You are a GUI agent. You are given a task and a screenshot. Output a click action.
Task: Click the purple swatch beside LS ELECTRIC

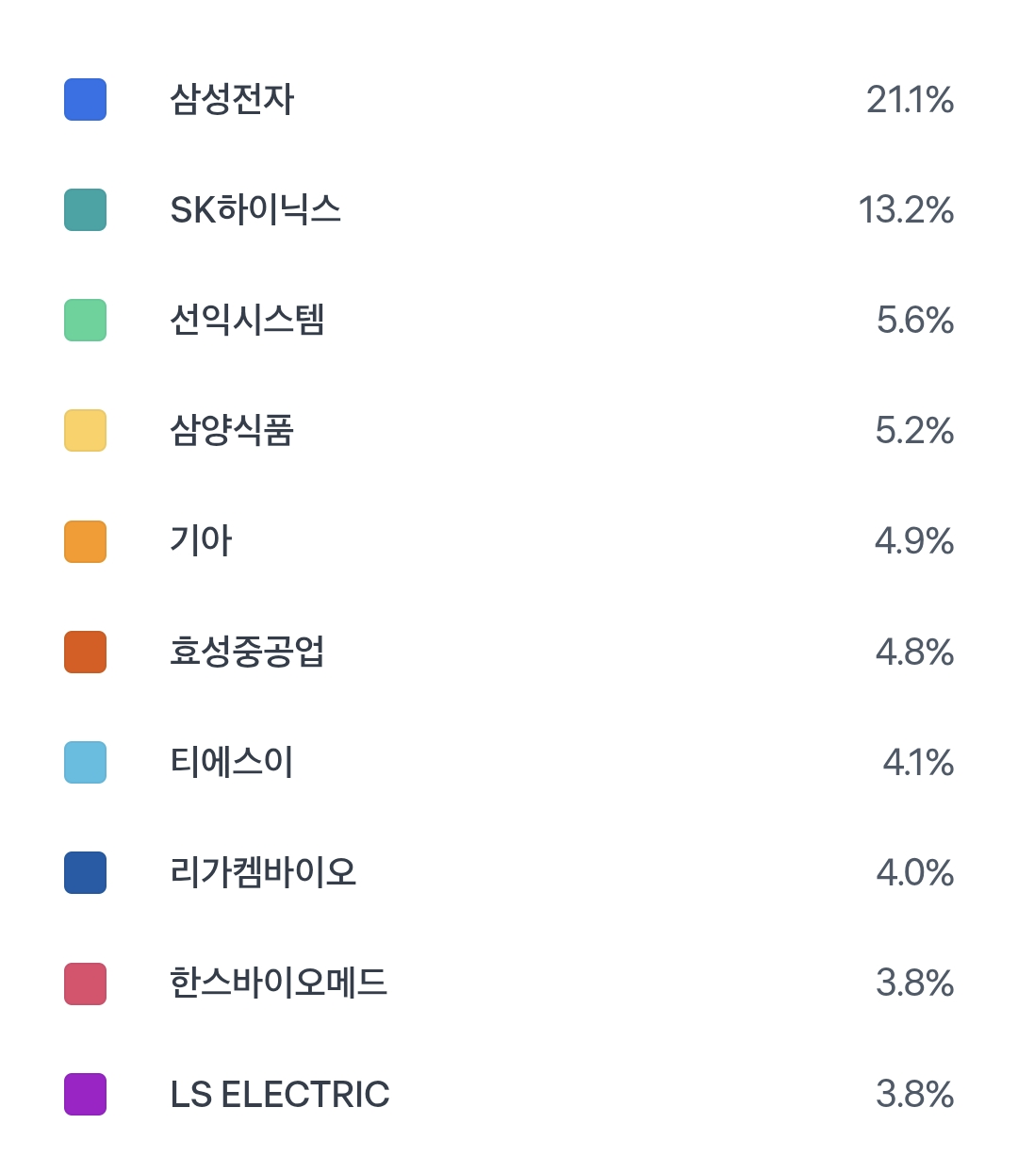point(85,1094)
